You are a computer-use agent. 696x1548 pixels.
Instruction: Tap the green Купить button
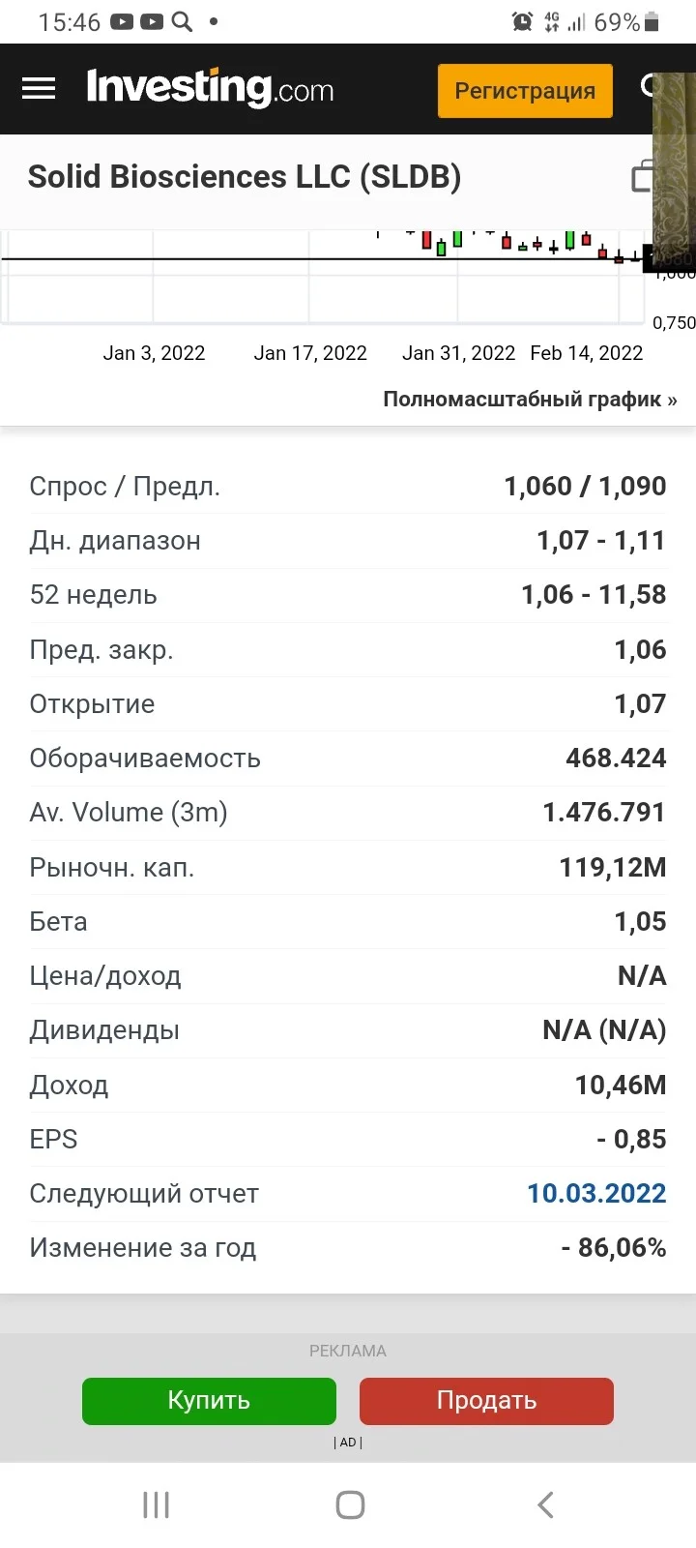click(x=209, y=1401)
